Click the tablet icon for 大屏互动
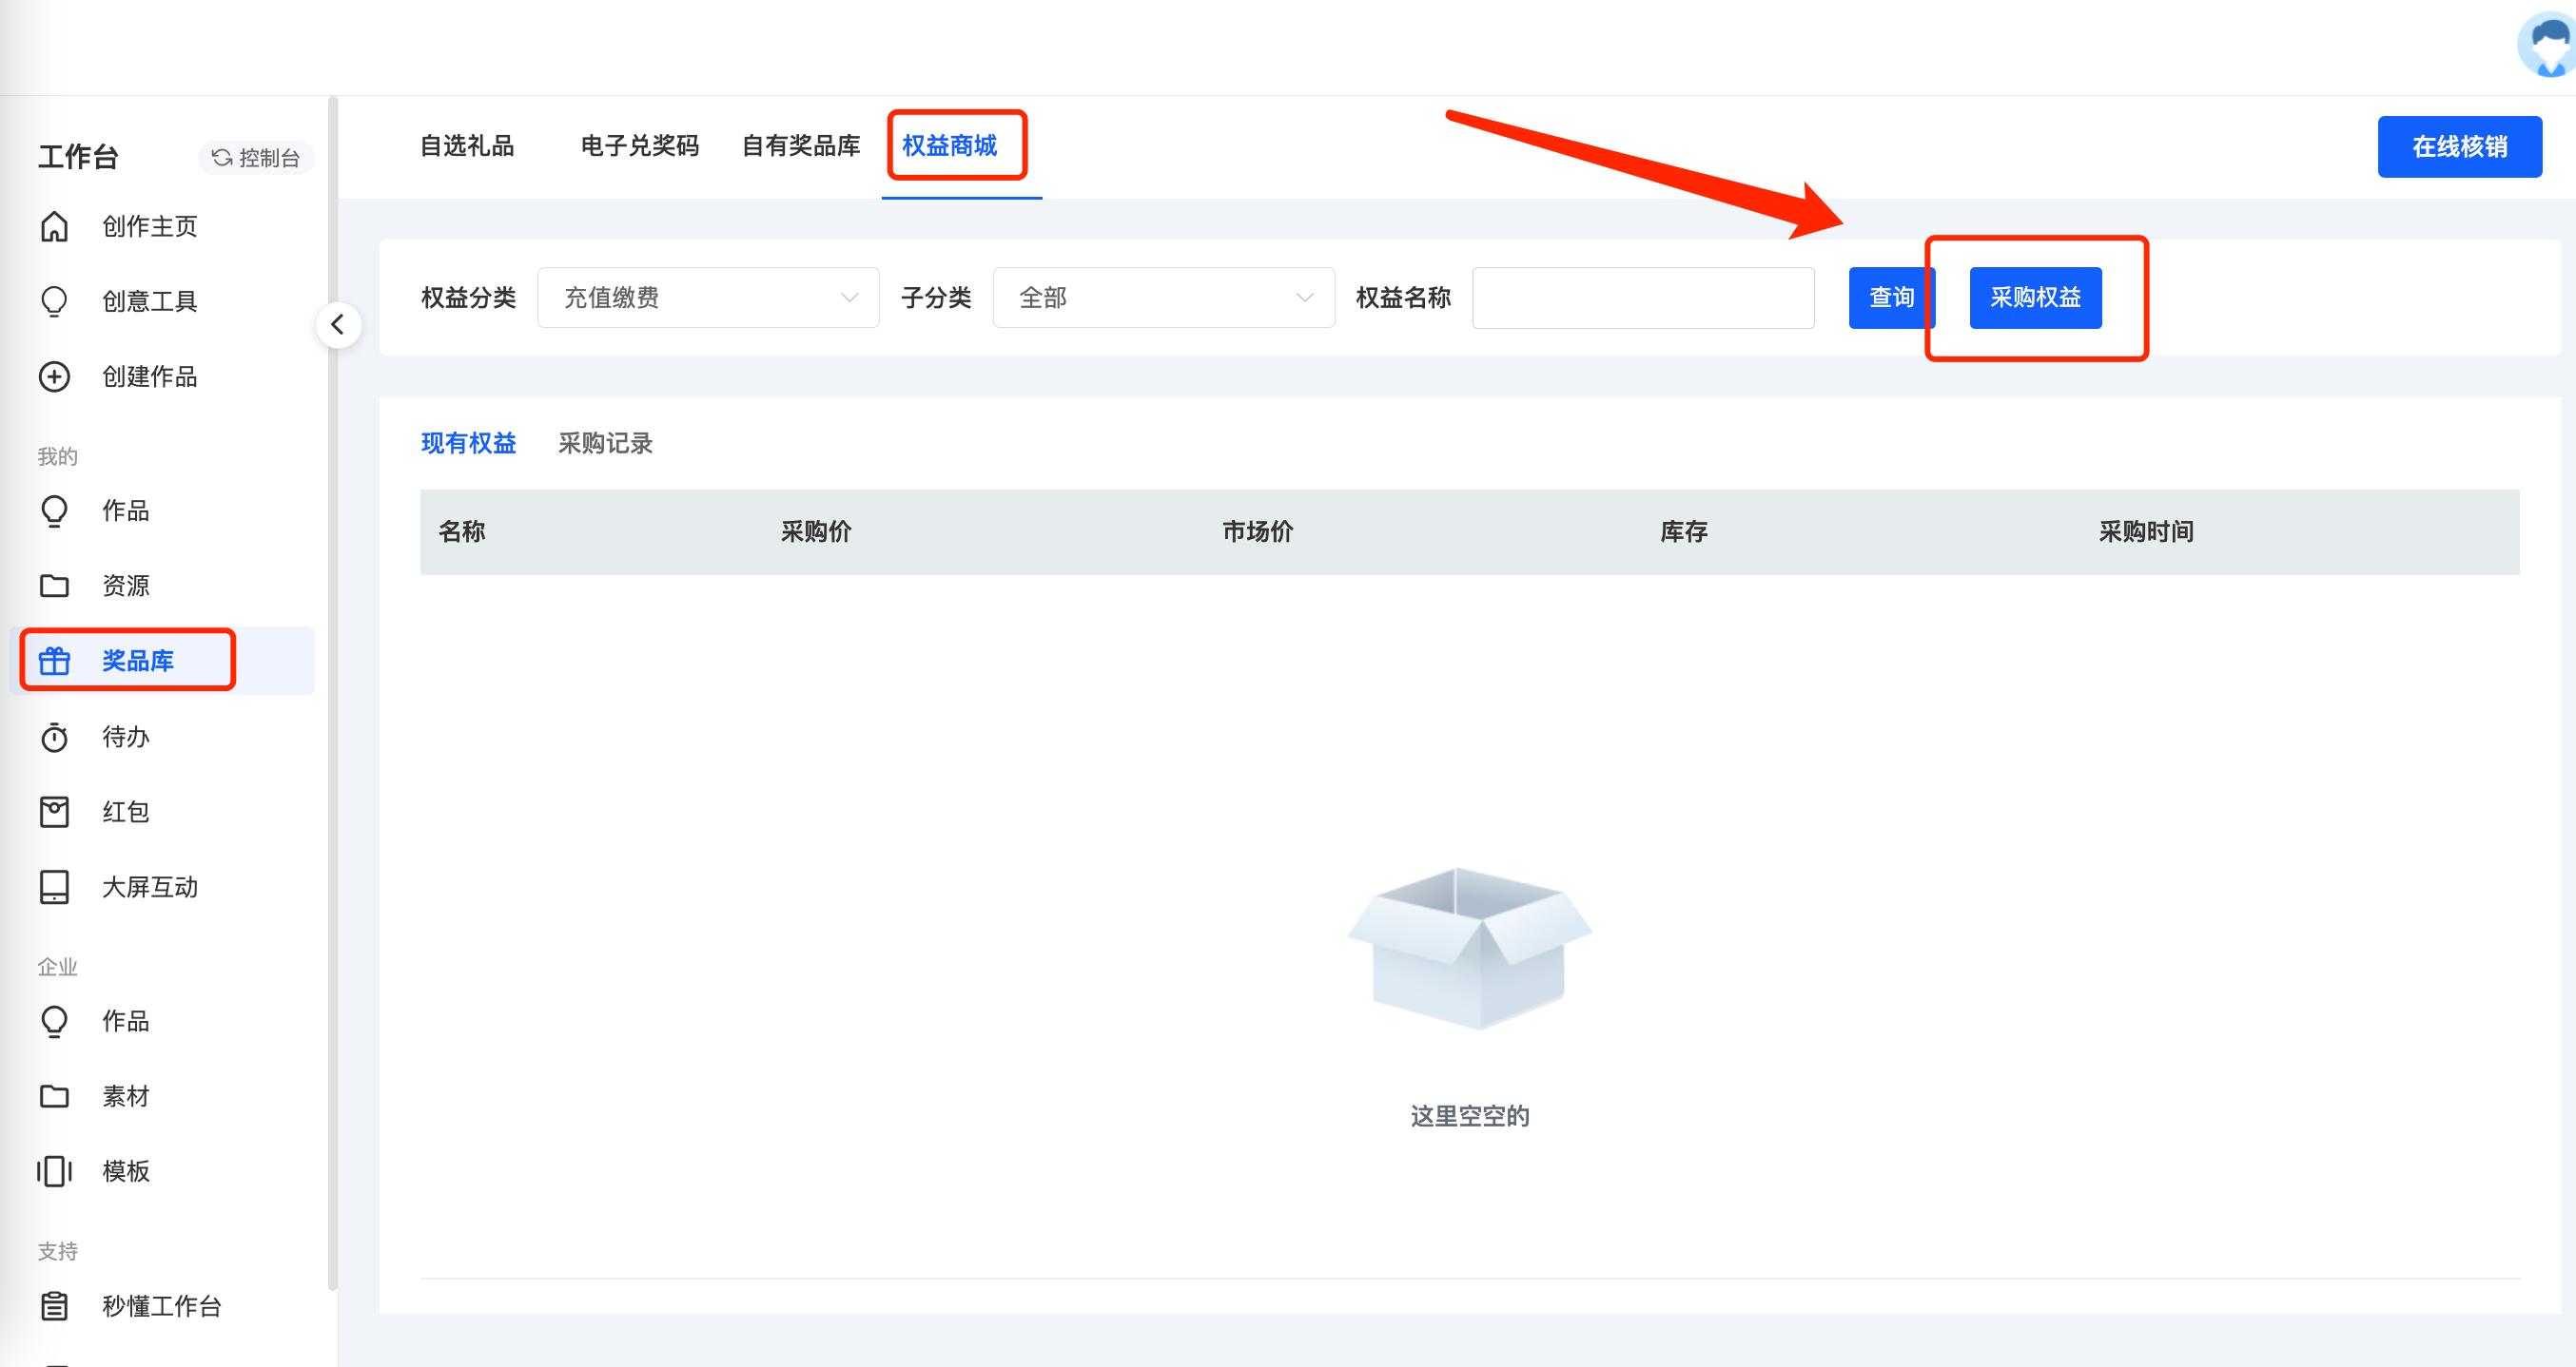This screenshot has width=2576, height=1367. pos(54,887)
